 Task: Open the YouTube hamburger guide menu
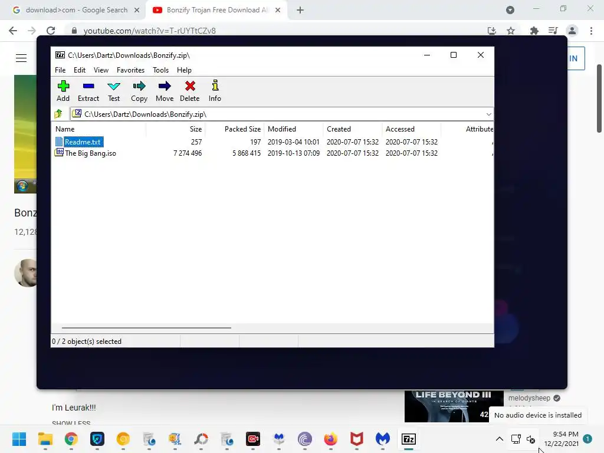click(21, 58)
